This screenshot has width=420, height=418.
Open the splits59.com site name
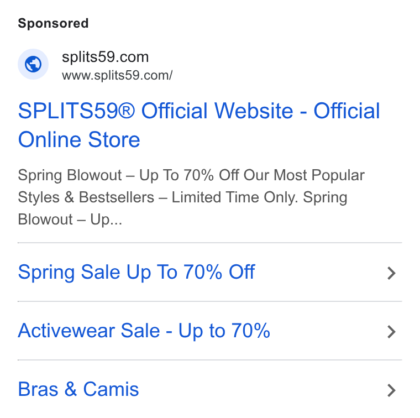click(x=105, y=57)
